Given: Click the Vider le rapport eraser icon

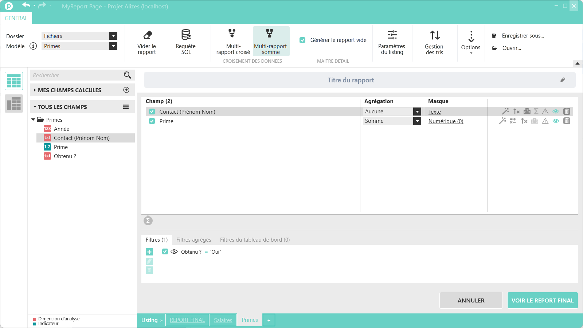Looking at the screenshot, I should (x=147, y=35).
